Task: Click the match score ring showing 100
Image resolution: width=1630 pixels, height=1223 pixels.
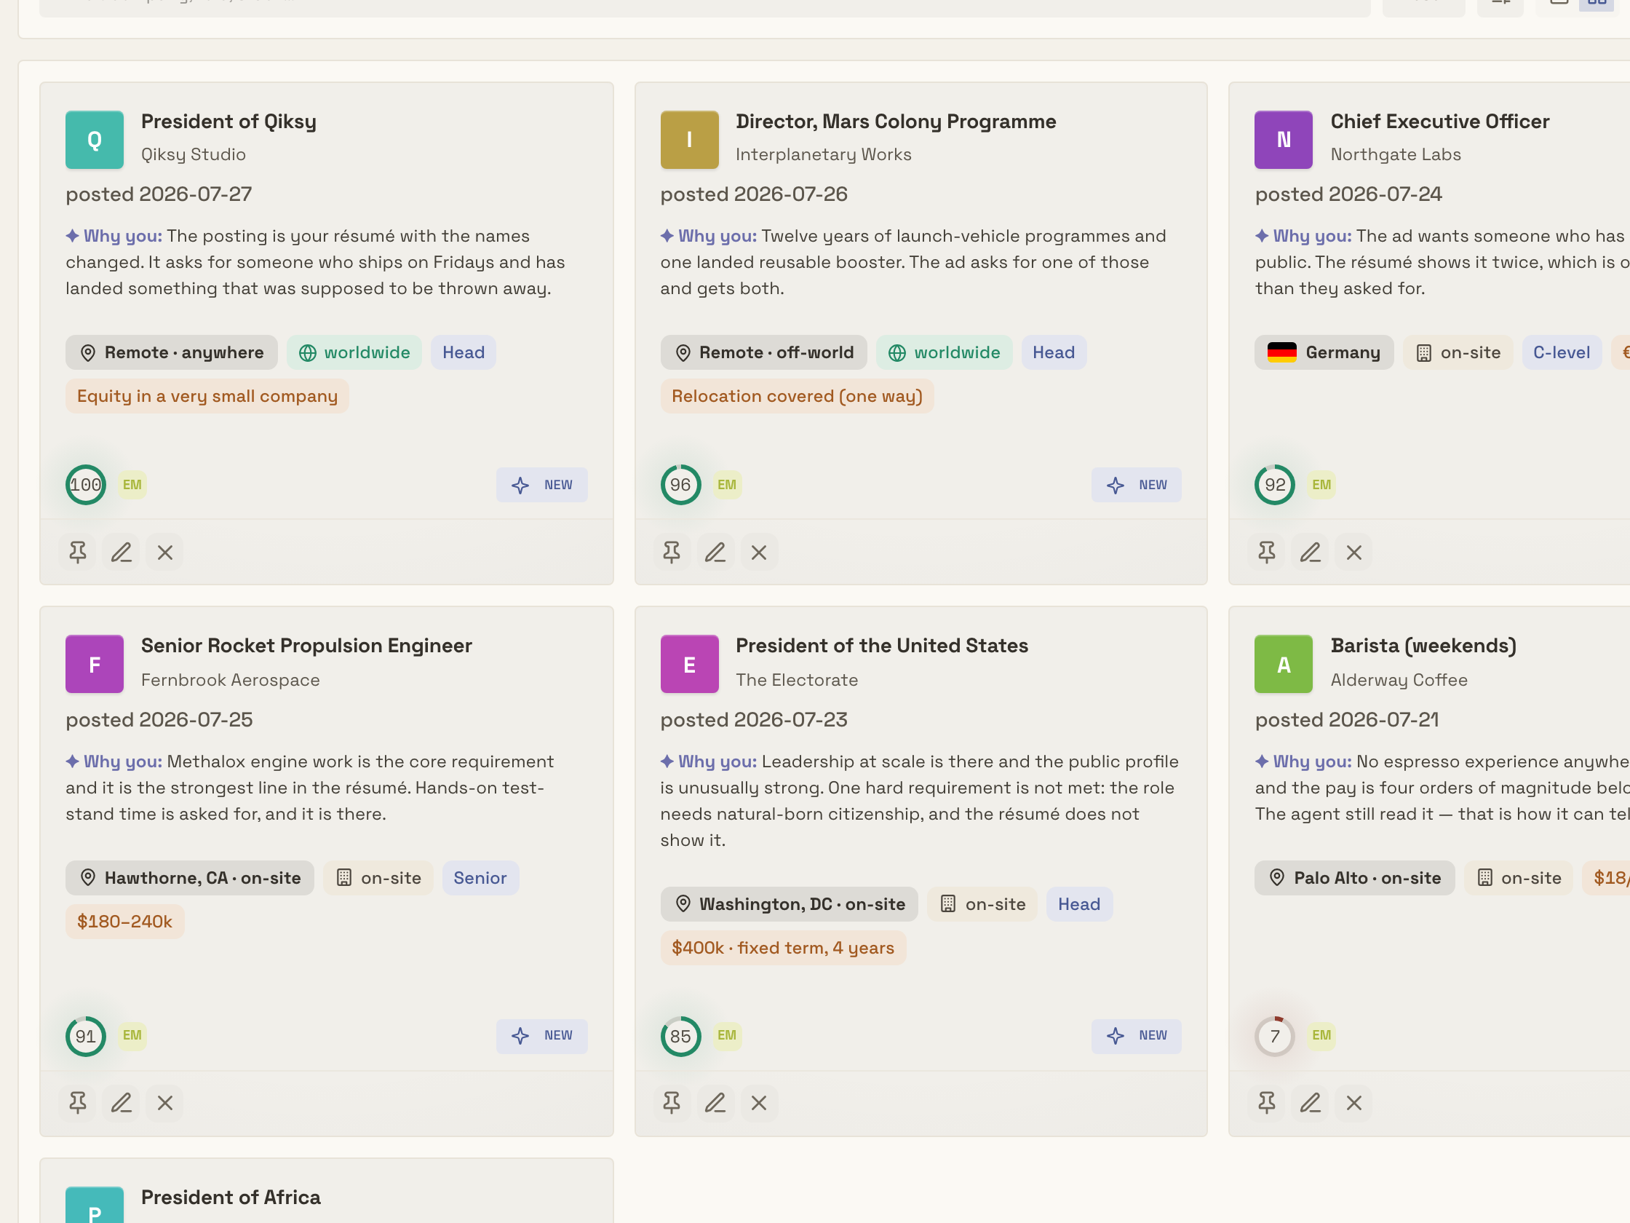Action: (x=85, y=485)
